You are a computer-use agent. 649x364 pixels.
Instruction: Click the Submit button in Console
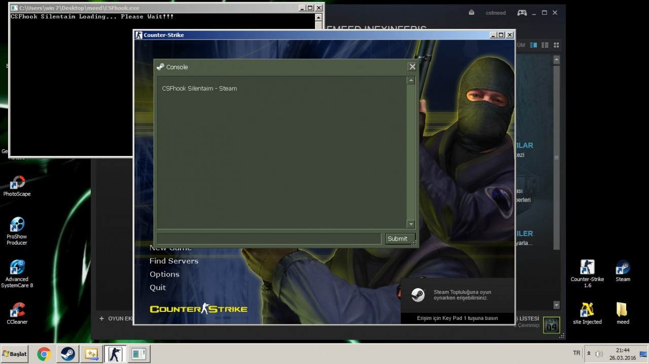coord(400,239)
